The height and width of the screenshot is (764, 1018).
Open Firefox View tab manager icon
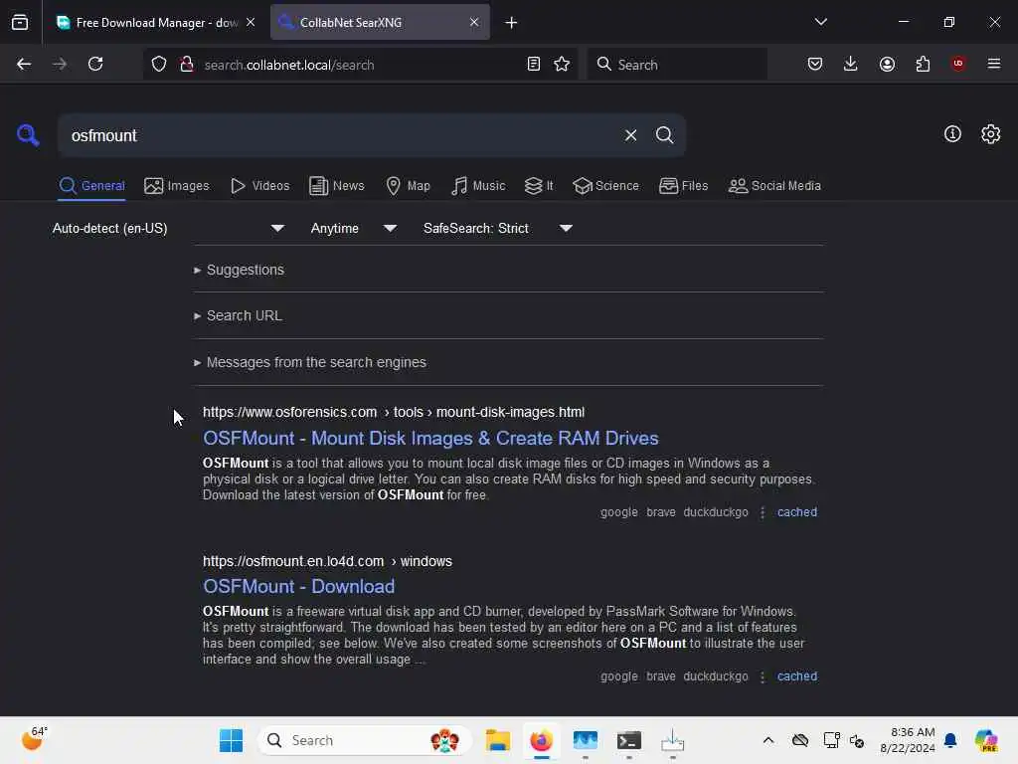tap(20, 22)
